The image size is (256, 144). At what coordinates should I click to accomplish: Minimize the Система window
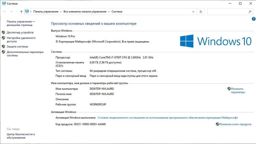pos(230,3)
